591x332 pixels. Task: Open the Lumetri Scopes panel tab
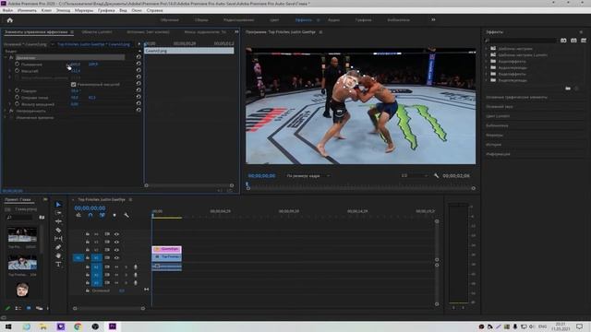pyautogui.click(x=97, y=32)
